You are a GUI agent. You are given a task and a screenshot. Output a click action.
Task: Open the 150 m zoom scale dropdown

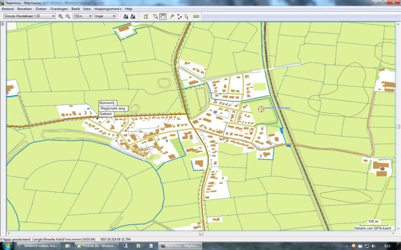click(83, 16)
